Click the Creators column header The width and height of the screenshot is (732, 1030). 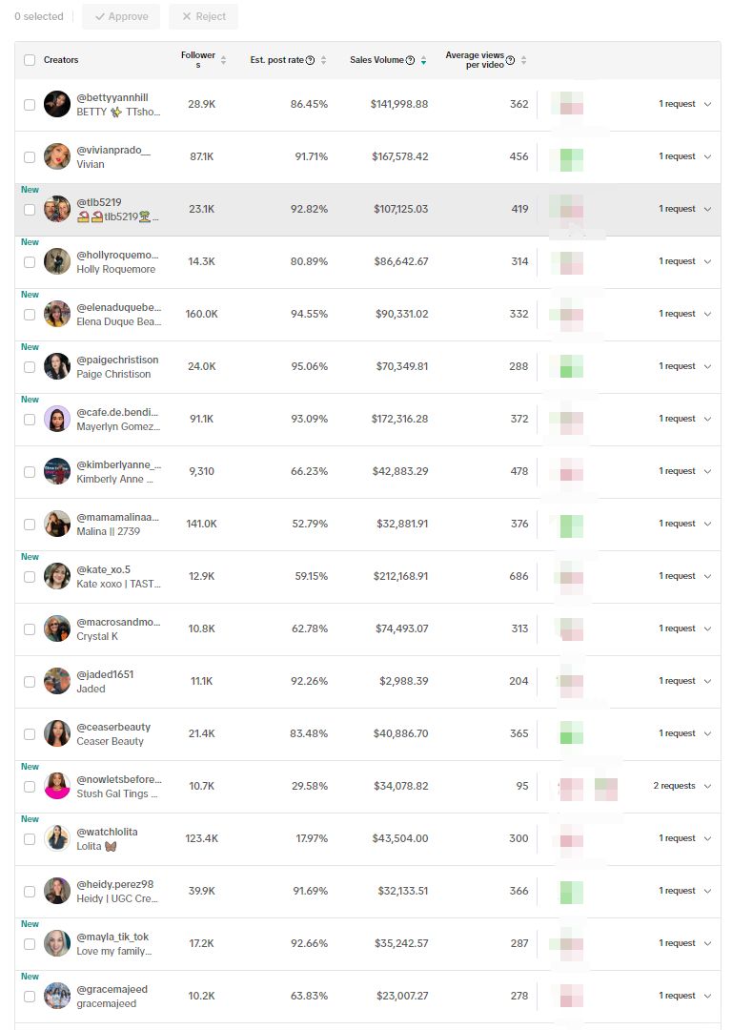pyautogui.click(x=61, y=60)
